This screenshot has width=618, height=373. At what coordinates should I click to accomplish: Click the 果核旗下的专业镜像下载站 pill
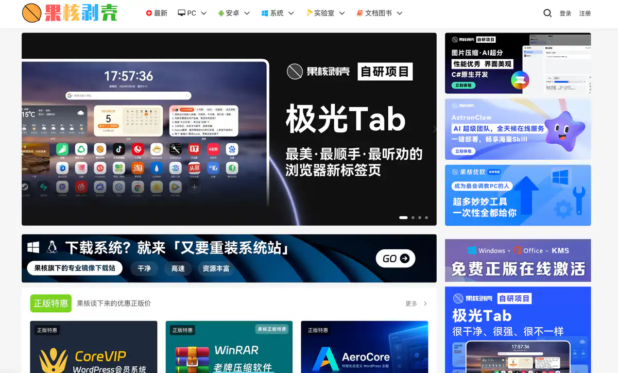75,268
